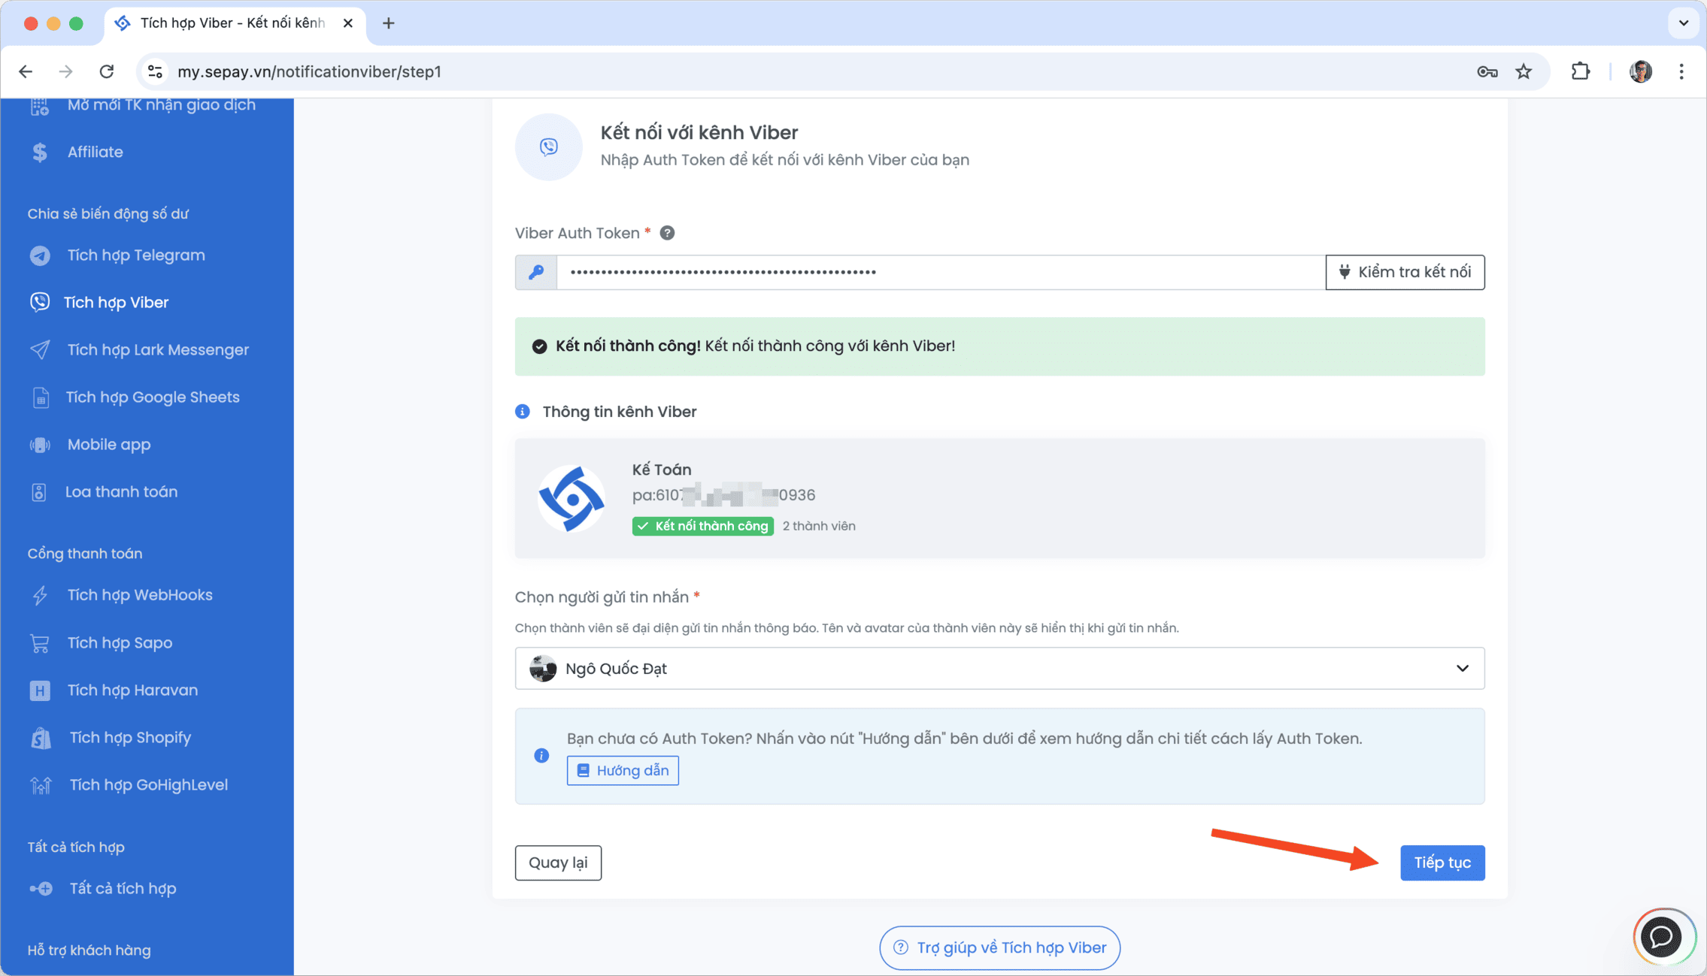Close the Tích hợp Viber browser tab

(348, 23)
